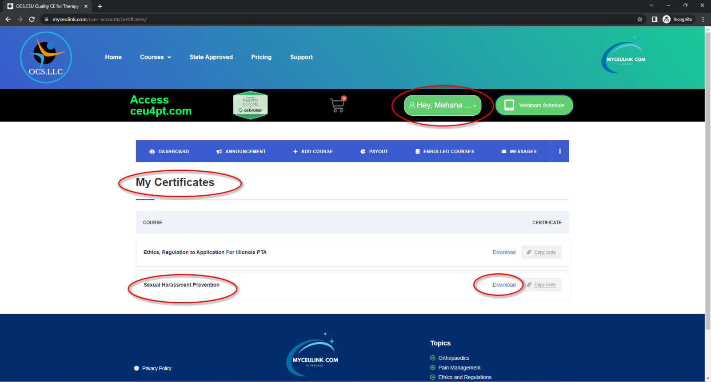Download the Sexual Harassment Prevention certificate
This screenshot has width=711, height=382.
point(504,285)
